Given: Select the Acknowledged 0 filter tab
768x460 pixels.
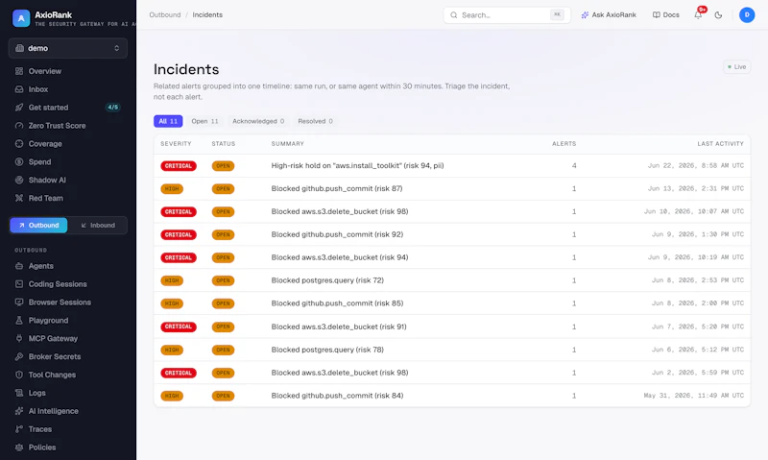Looking at the screenshot, I should click(258, 121).
